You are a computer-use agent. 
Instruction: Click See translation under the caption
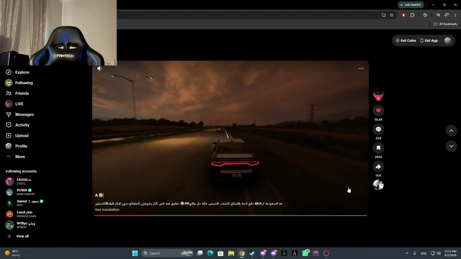[x=107, y=210]
